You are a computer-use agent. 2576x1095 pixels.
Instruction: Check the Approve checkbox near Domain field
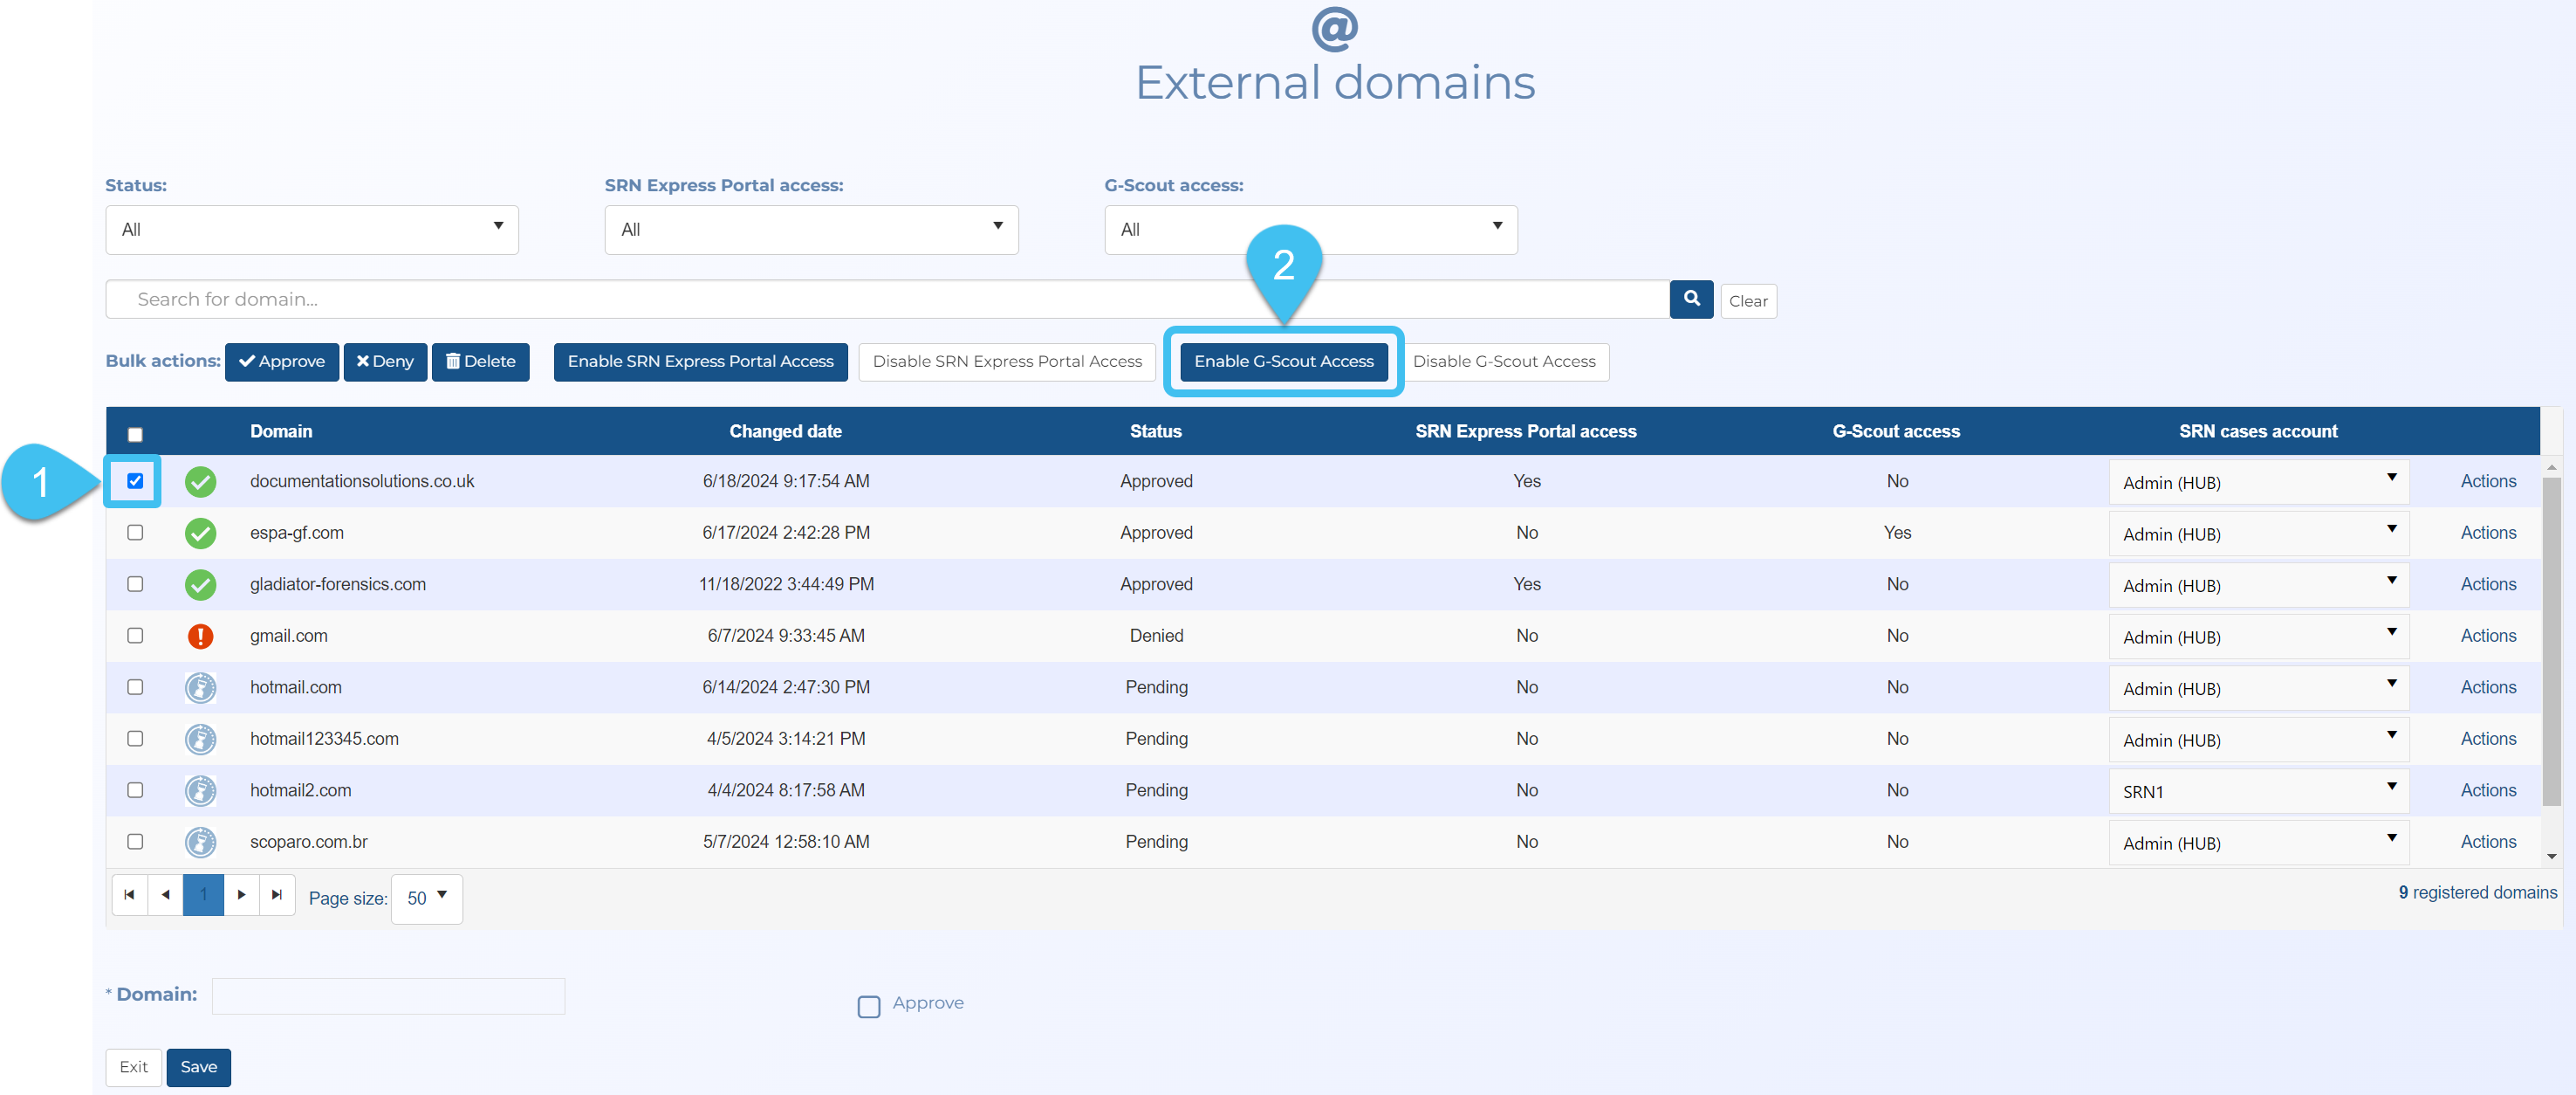[x=868, y=1006]
